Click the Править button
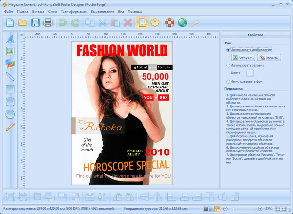Viewport: 293px width, 214px height. click(269, 58)
